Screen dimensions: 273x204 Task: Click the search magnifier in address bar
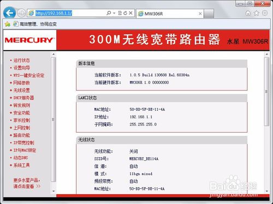(x=109, y=13)
